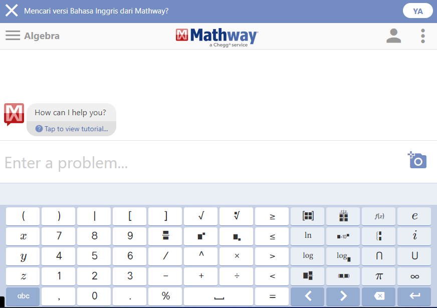Screen dimensions: 437x308
Task: Insert piecewise function brace template
Action: pos(379,236)
